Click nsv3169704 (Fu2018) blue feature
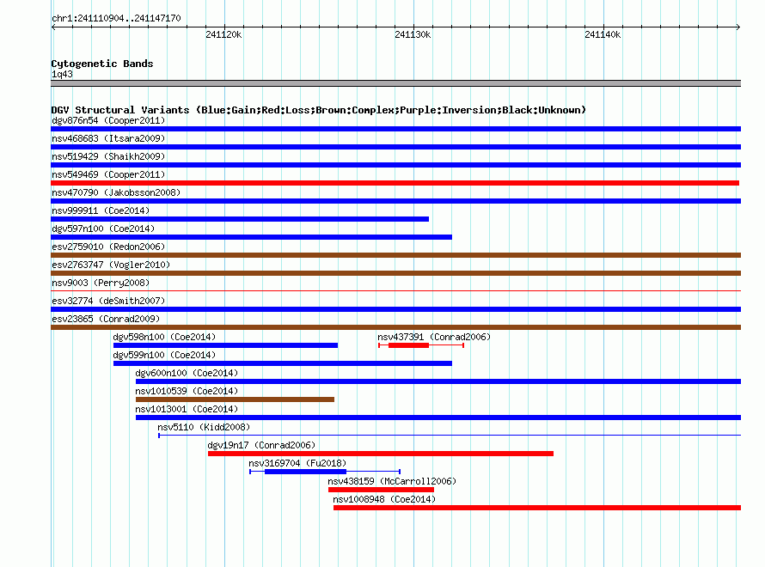This screenshot has height=567, width=765. 325,472
